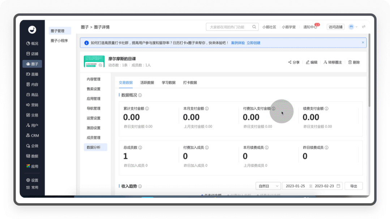Select 圈子 in the sidebar
Viewport: 390px width, 219px height.
coord(32,64)
